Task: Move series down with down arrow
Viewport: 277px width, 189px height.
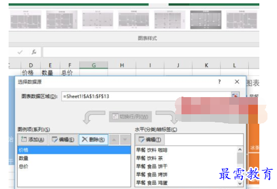Action: [125, 139]
